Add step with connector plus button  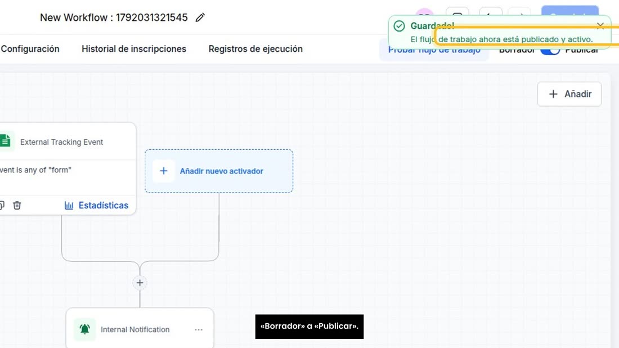coord(140,283)
